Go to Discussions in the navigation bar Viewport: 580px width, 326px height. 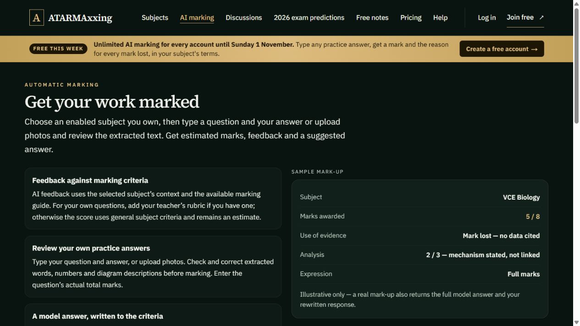pos(244,17)
